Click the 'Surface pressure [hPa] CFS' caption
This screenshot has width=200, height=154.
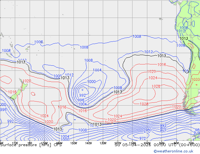pos(31,145)
